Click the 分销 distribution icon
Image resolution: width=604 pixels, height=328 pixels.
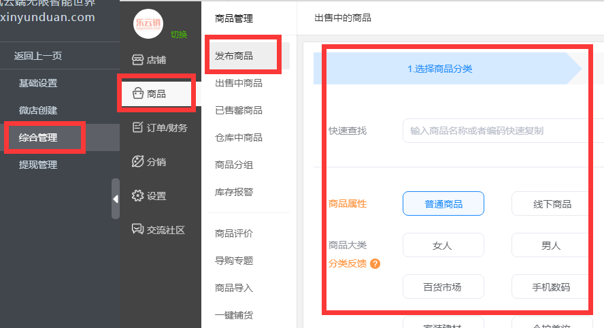point(137,162)
